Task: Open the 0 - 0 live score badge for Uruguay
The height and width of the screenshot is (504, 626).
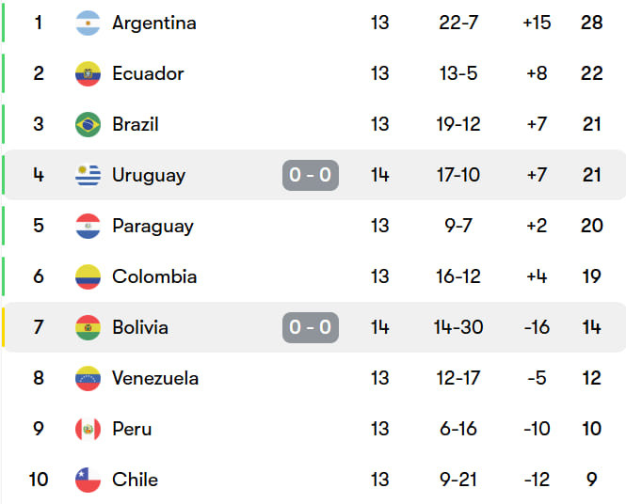Action: tap(311, 175)
